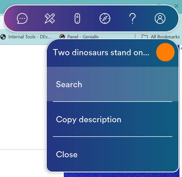Open the Panel - Genially bookmark
The image size is (182, 177).
coord(83,37)
